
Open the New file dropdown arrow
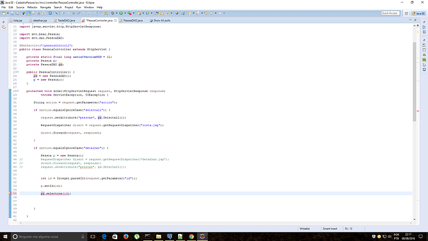(x=8, y=13)
